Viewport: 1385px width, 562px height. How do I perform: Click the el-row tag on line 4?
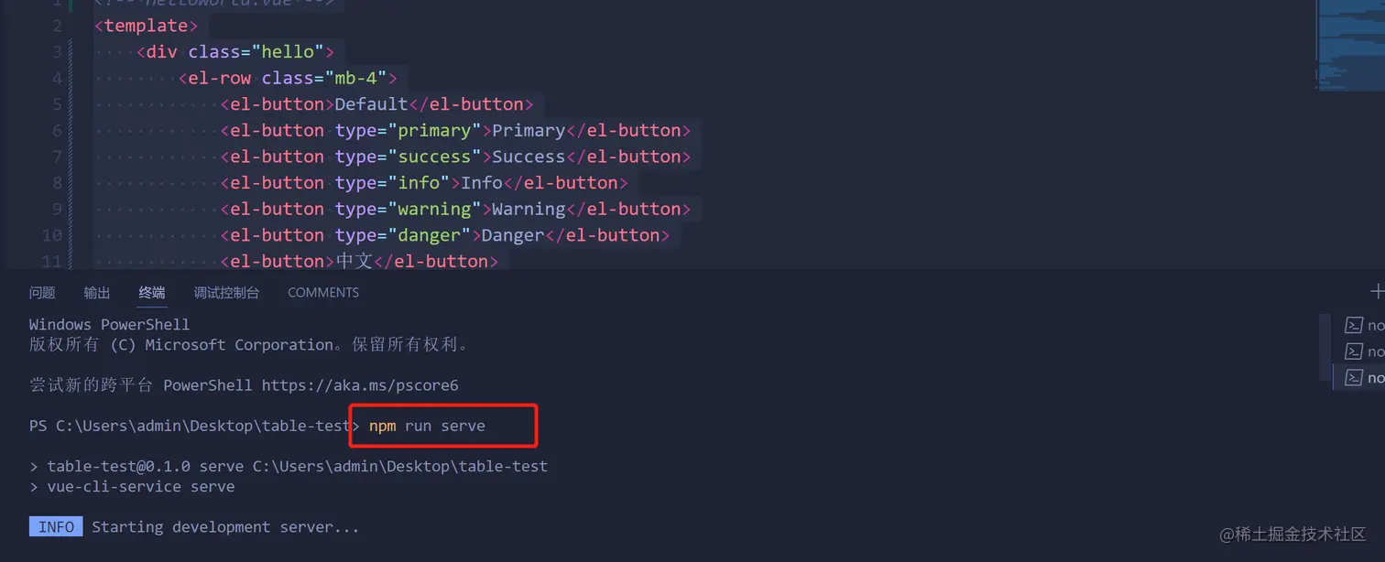(x=219, y=79)
